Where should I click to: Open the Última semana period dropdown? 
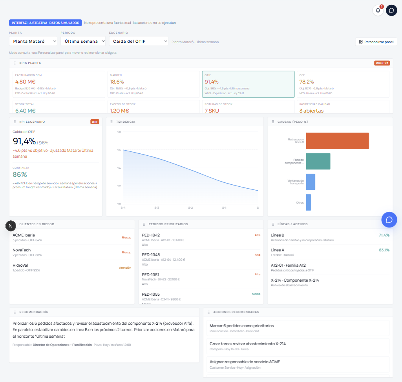click(x=83, y=41)
